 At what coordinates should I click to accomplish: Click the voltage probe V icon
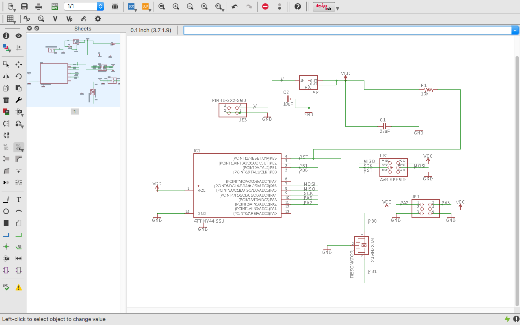coord(55,19)
